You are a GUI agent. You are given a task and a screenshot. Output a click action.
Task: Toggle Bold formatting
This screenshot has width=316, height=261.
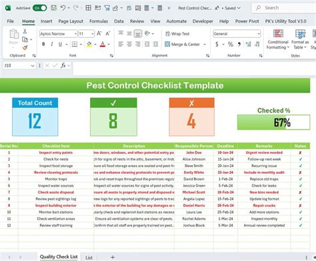click(x=43, y=44)
